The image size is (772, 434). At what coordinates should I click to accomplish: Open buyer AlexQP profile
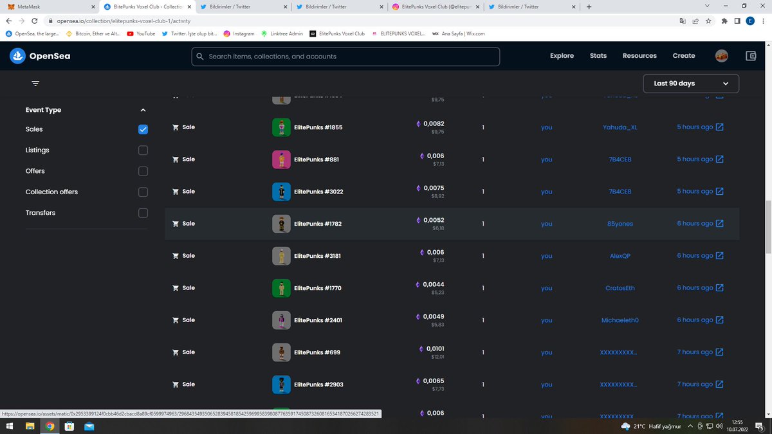(x=620, y=256)
